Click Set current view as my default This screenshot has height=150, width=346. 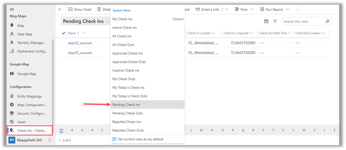point(141,139)
